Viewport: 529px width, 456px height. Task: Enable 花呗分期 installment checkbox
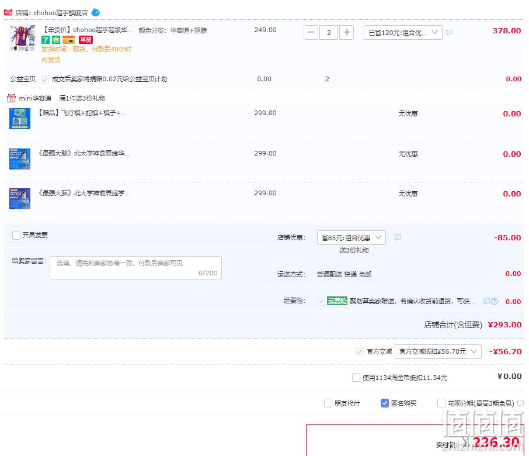pos(441,403)
